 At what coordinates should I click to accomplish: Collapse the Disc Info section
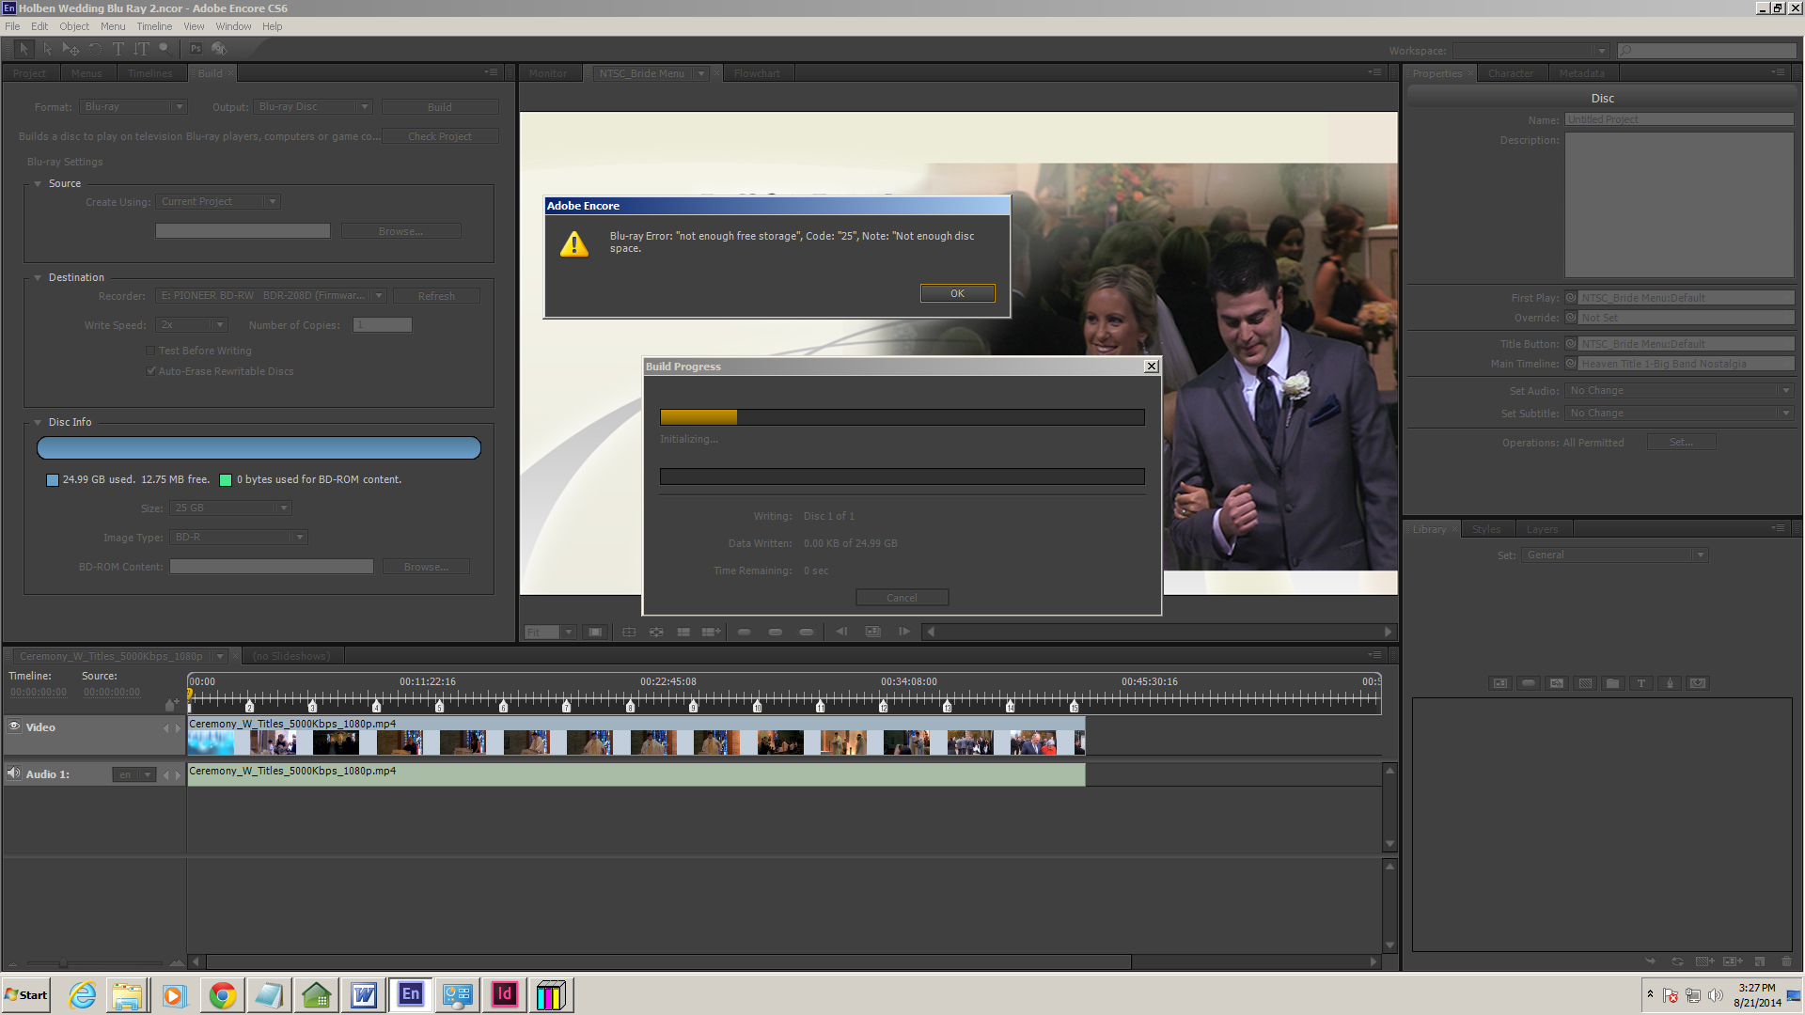38,423
